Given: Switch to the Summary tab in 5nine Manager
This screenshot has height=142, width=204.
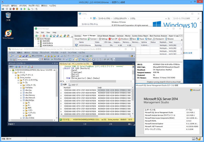Looking at the screenshot, I should pyautogui.click(x=78, y=36).
